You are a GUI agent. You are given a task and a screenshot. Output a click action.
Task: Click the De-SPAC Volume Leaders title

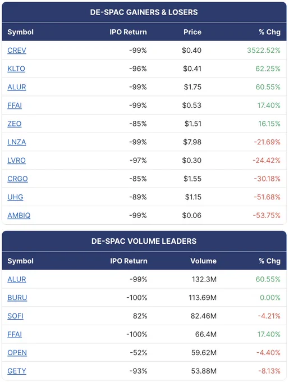point(144,241)
